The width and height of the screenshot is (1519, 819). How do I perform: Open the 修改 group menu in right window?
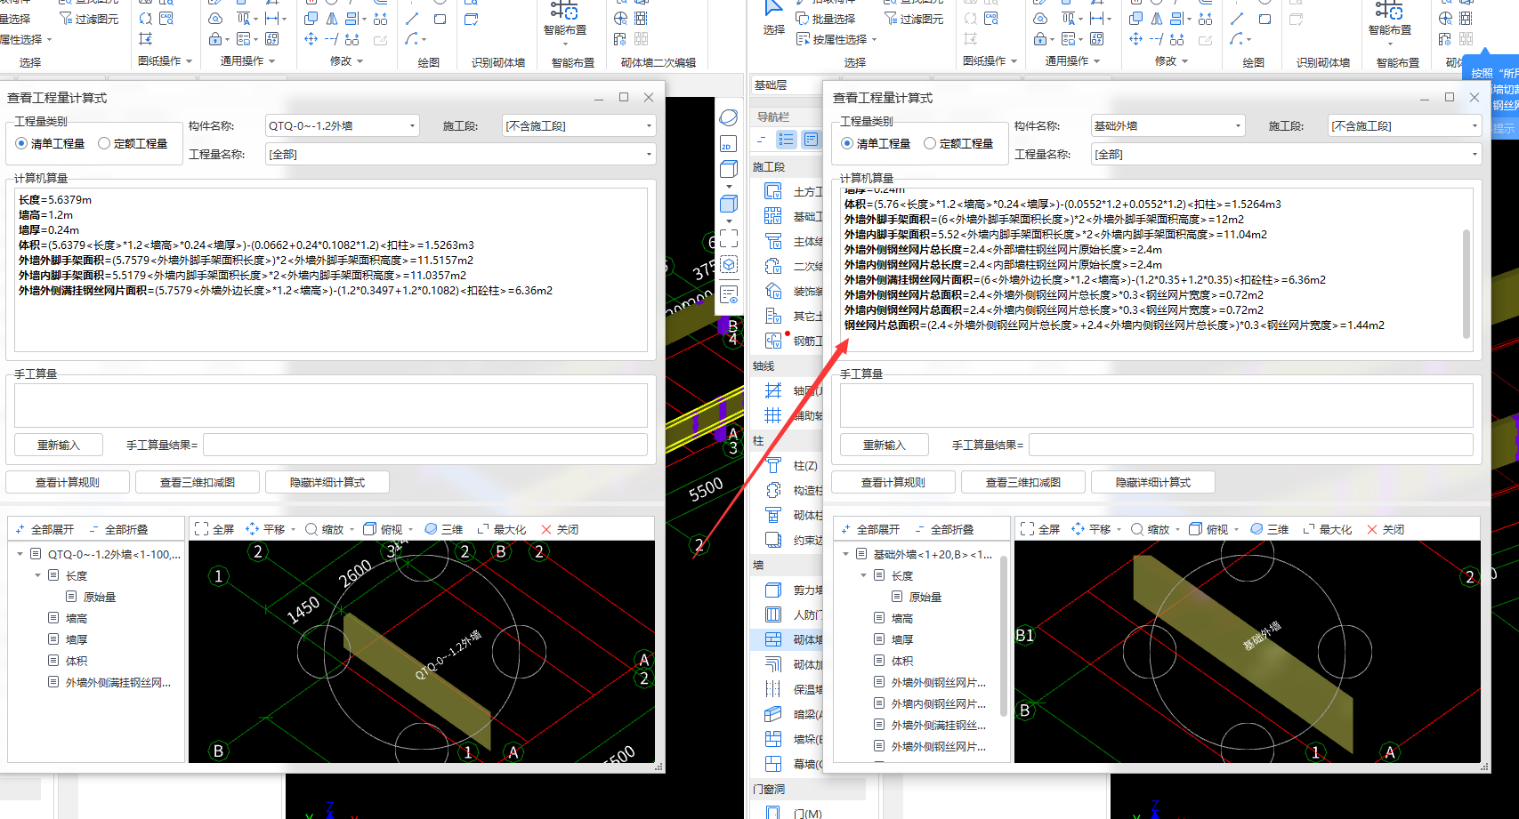click(x=1172, y=61)
